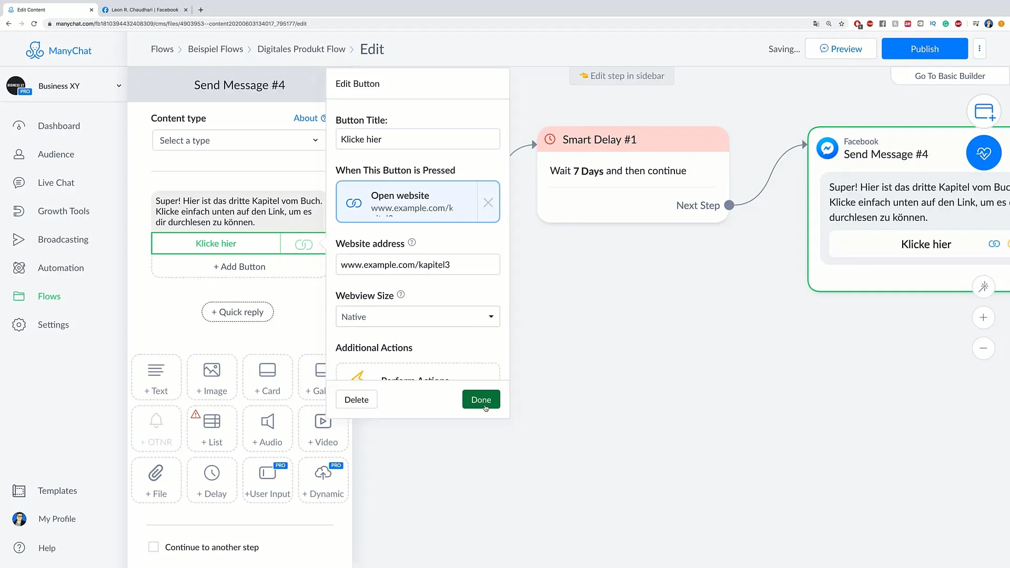This screenshot has height=568, width=1010.
Task: Reload the browser page
Action: (34, 24)
